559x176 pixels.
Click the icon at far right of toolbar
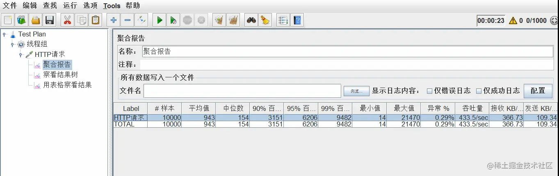pos(554,20)
